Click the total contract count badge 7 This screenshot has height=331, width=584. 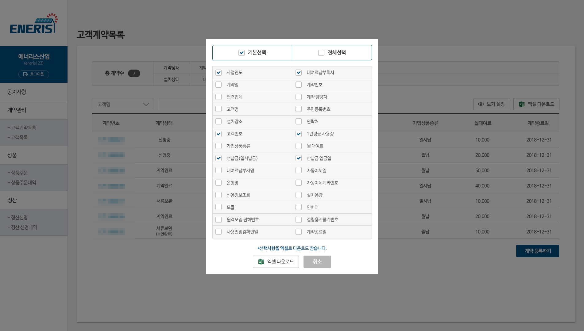134,74
